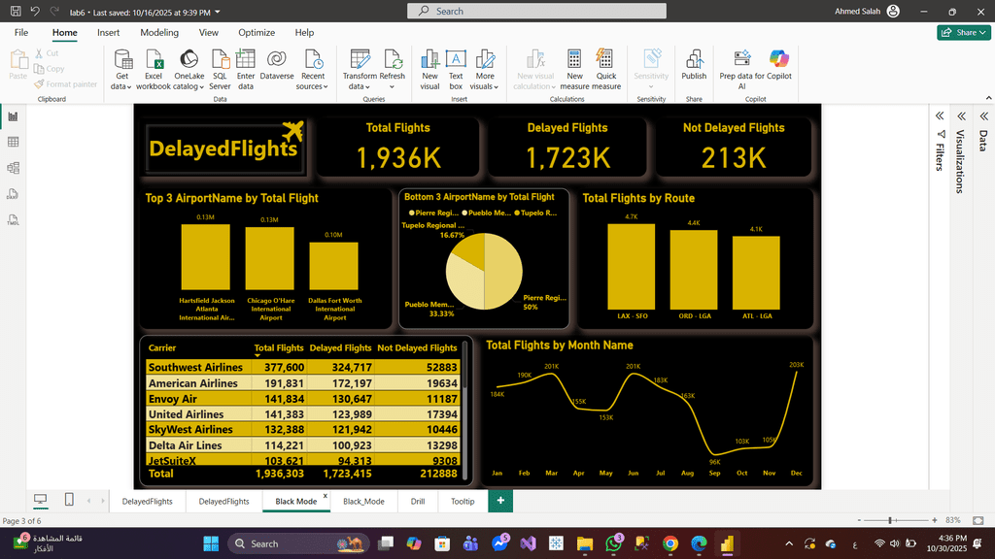Open the Get data dropdown

(x=121, y=86)
